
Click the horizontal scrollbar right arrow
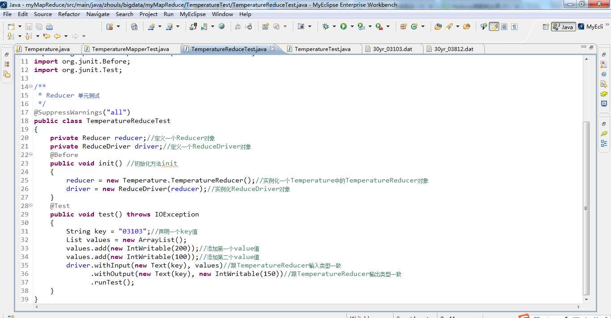pyautogui.click(x=579, y=307)
